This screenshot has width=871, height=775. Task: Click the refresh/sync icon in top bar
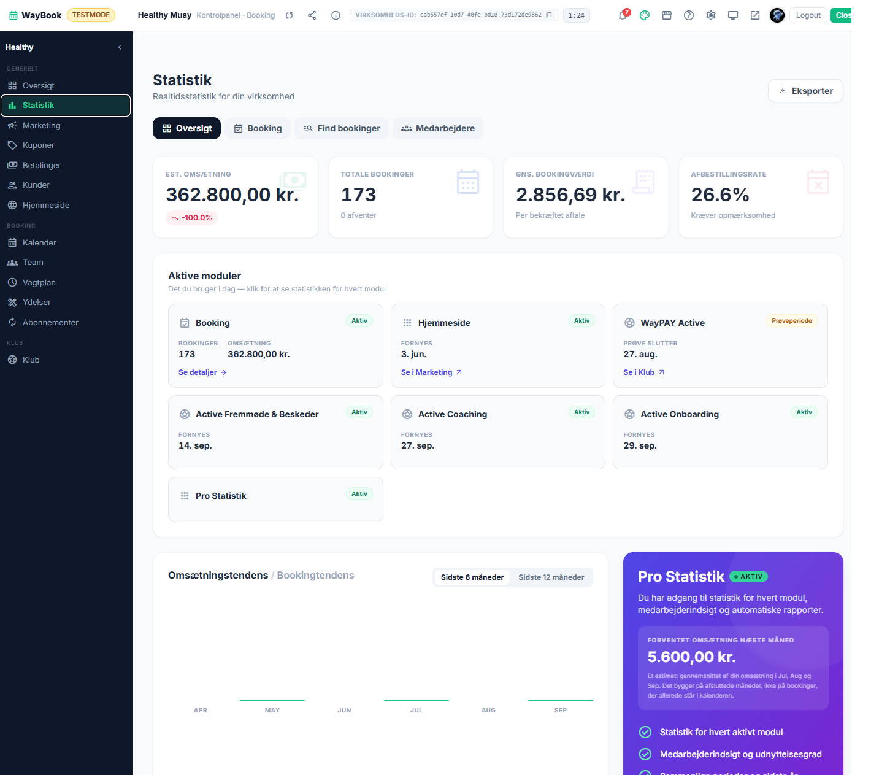pos(290,15)
